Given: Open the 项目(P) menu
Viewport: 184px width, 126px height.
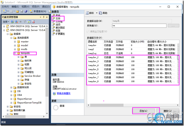Looking at the screenshot, I should point(36,7).
